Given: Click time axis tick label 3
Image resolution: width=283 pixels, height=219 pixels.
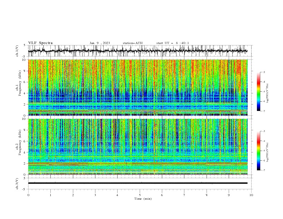Looking at the screenshot, I should pyautogui.click(x=95, y=195).
